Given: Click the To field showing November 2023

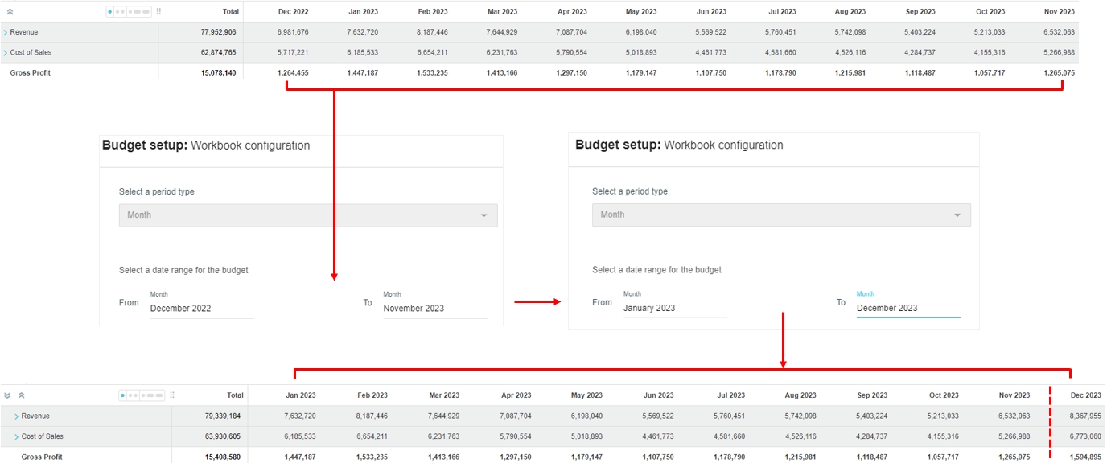Looking at the screenshot, I should 434,309.
